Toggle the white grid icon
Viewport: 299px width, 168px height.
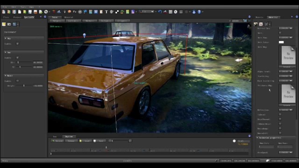pos(171,12)
